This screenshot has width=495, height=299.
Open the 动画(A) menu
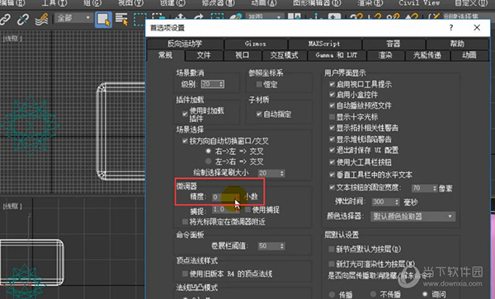tap(264, 3)
